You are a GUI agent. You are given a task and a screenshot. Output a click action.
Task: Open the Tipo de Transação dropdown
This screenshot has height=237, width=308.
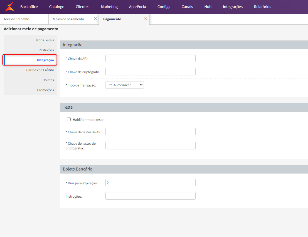pos(125,85)
